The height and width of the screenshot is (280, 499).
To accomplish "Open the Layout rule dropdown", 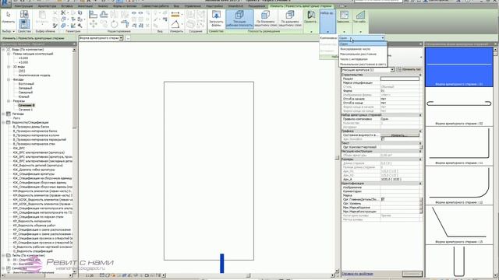I will (x=362, y=38).
